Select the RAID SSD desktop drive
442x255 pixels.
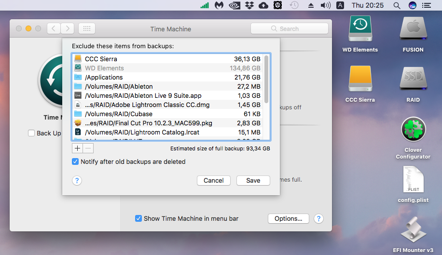(413, 84)
